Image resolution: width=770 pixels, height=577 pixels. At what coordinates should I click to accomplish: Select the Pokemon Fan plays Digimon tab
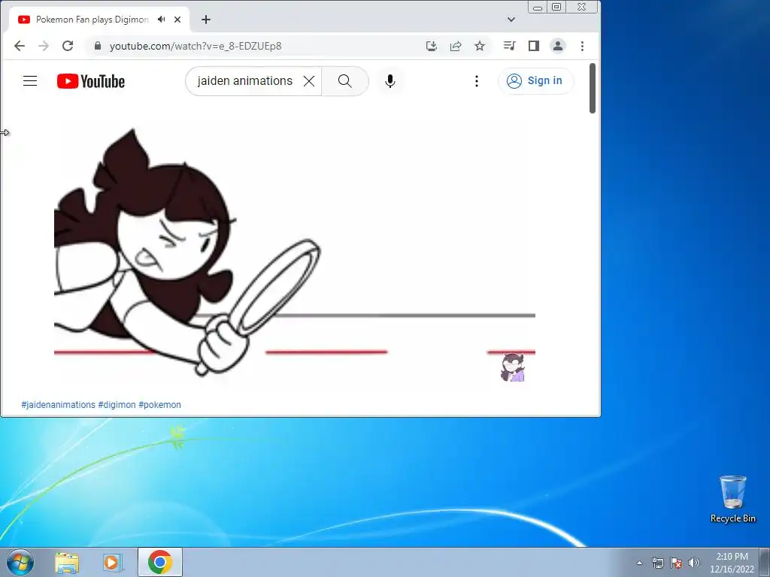[x=92, y=19]
